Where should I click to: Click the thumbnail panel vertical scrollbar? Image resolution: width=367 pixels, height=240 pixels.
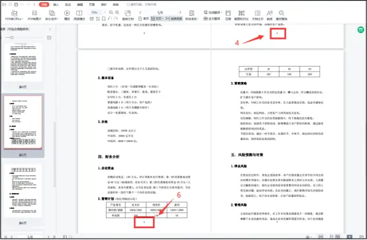[54, 154]
